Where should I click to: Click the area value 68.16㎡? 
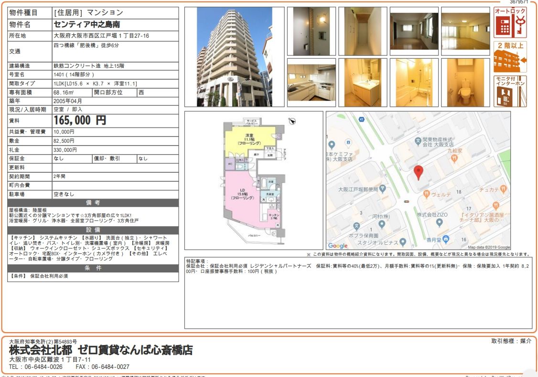(64, 92)
